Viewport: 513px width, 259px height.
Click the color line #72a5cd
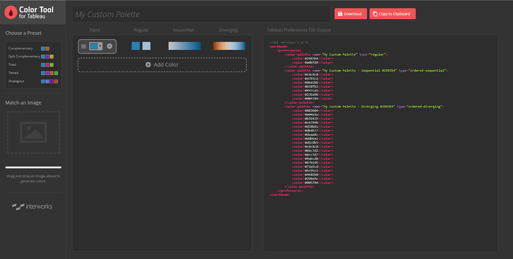pyautogui.click(x=312, y=167)
